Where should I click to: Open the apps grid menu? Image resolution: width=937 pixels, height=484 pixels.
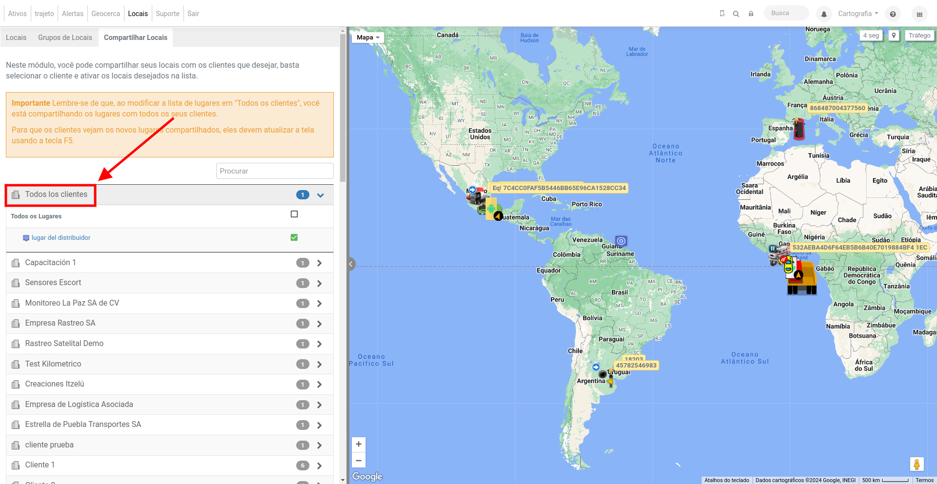(919, 14)
